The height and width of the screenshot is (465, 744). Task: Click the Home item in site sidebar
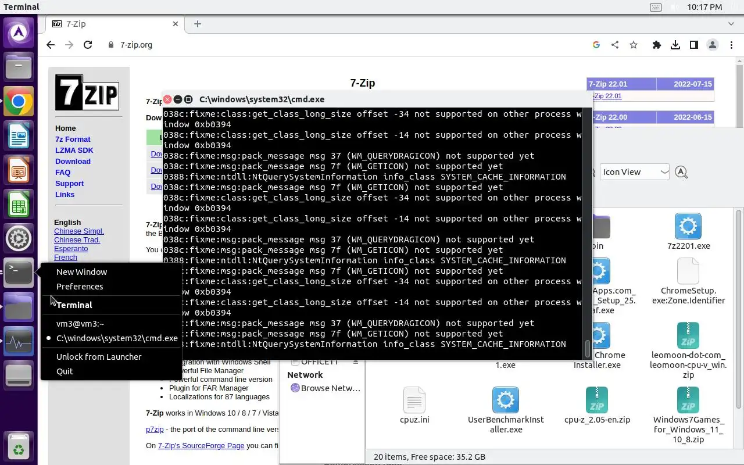coord(65,128)
